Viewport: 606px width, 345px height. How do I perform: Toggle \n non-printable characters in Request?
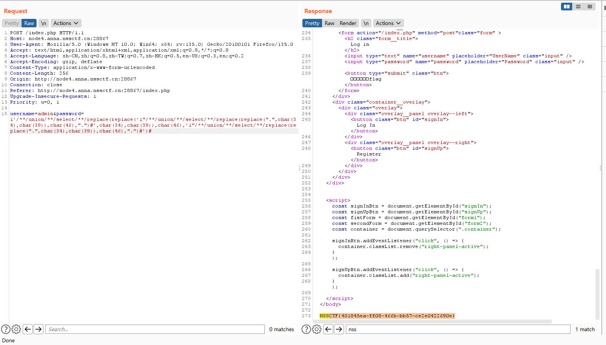(x=43, y=23)
